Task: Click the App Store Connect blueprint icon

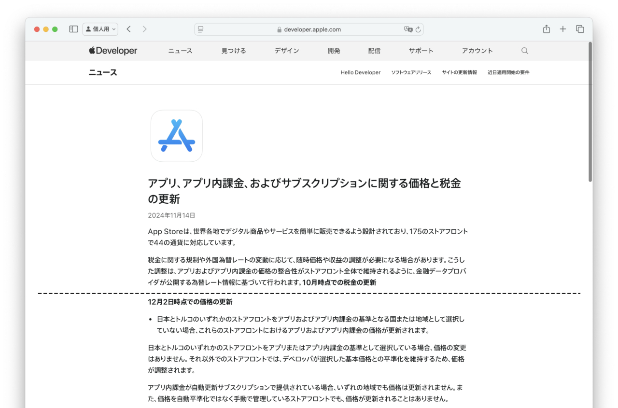Action: coord(177,136)
